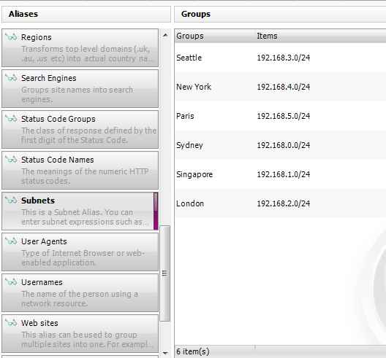
Task: Click the glasses icon beside Search Engines
Action: (11, 78)
